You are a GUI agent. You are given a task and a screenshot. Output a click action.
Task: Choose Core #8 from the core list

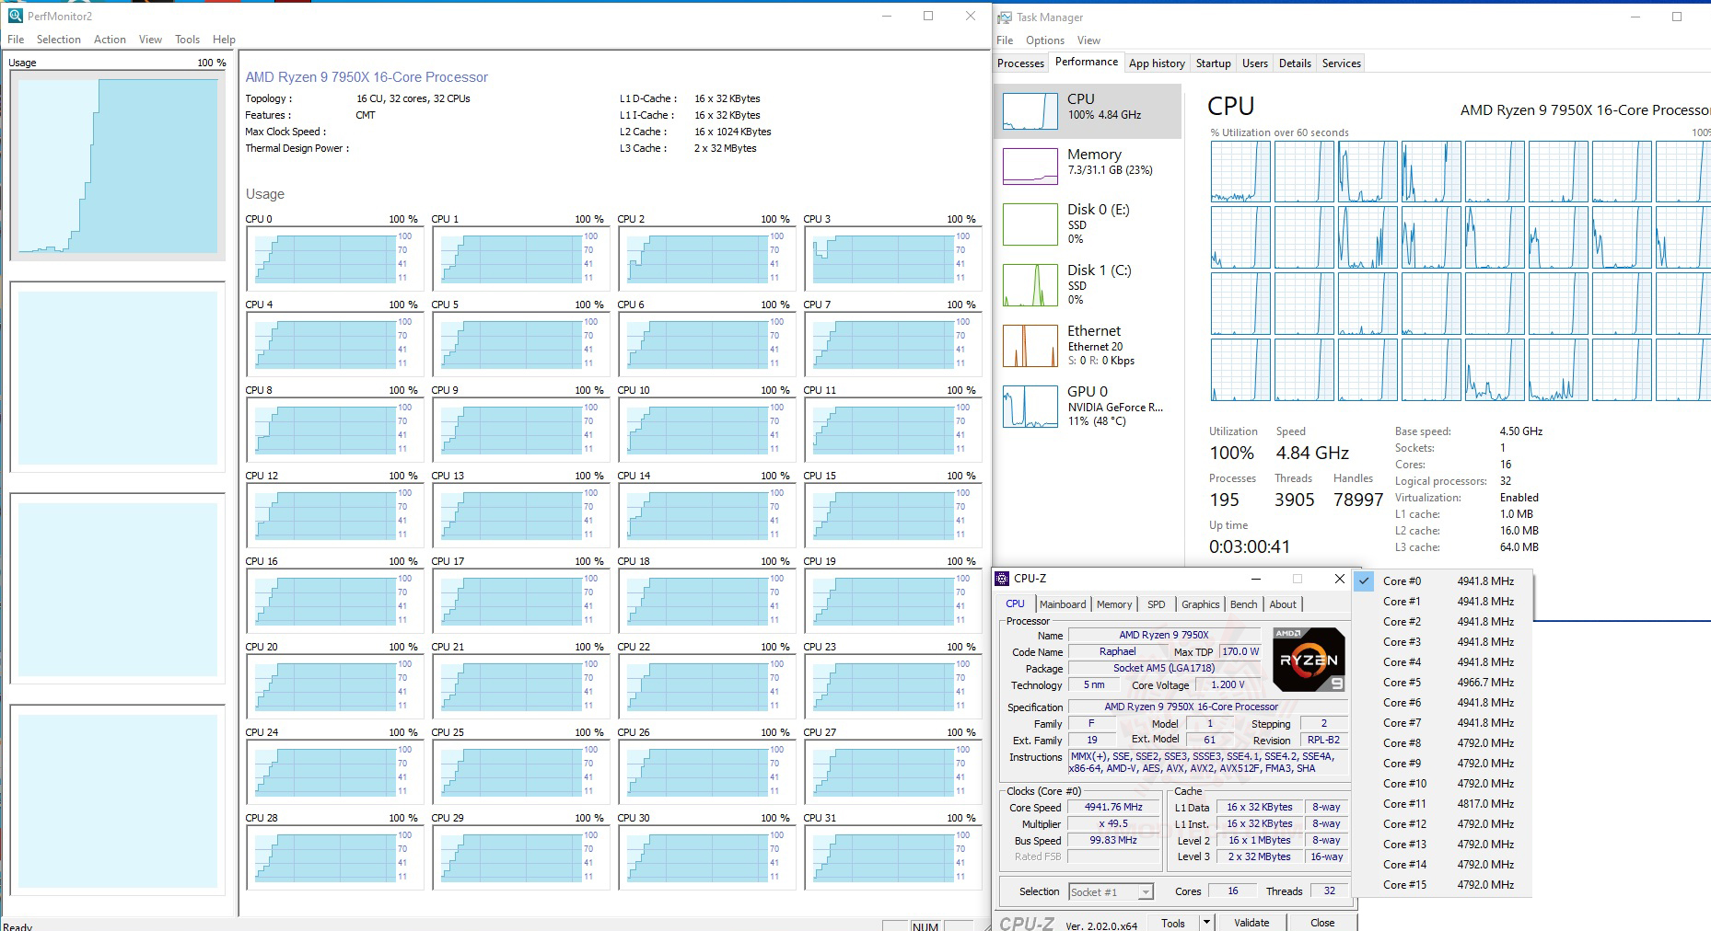1441,743
